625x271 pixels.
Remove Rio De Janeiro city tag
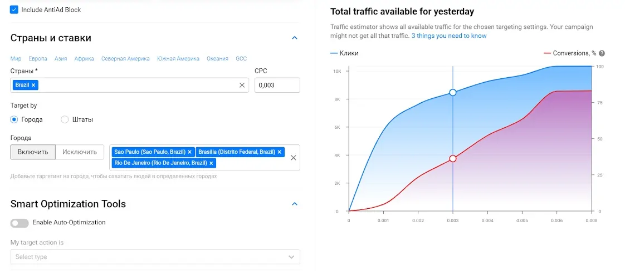coord(212,163)
